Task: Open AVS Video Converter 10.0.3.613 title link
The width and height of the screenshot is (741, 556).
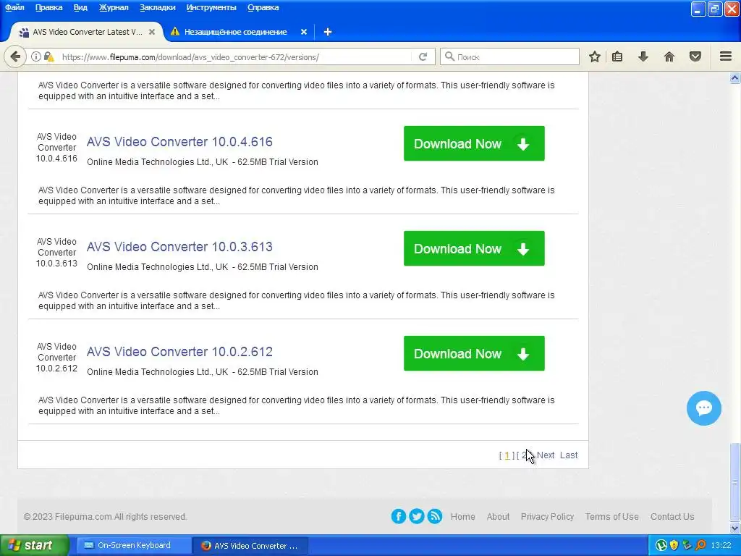Action: 179,247
